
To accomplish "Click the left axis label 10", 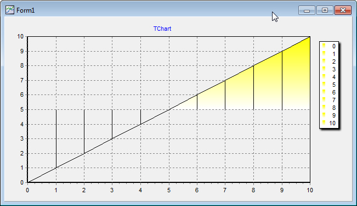I will pos(20,36).
